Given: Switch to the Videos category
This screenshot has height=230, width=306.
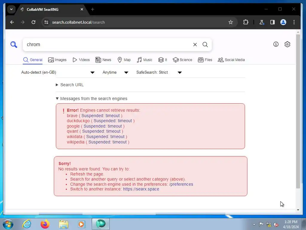Looking at the screenshot, I should [81, 60].
